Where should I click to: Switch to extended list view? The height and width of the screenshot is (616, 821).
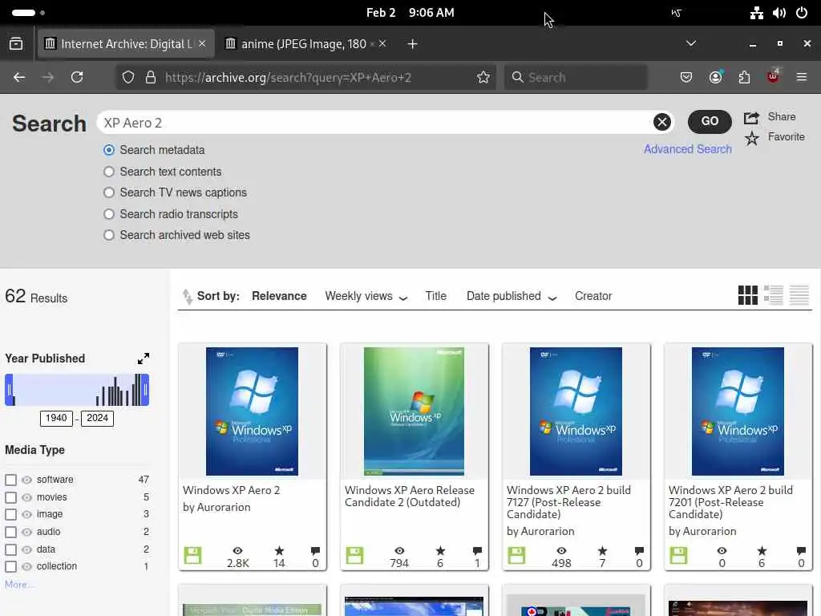[x=774, y=295]
